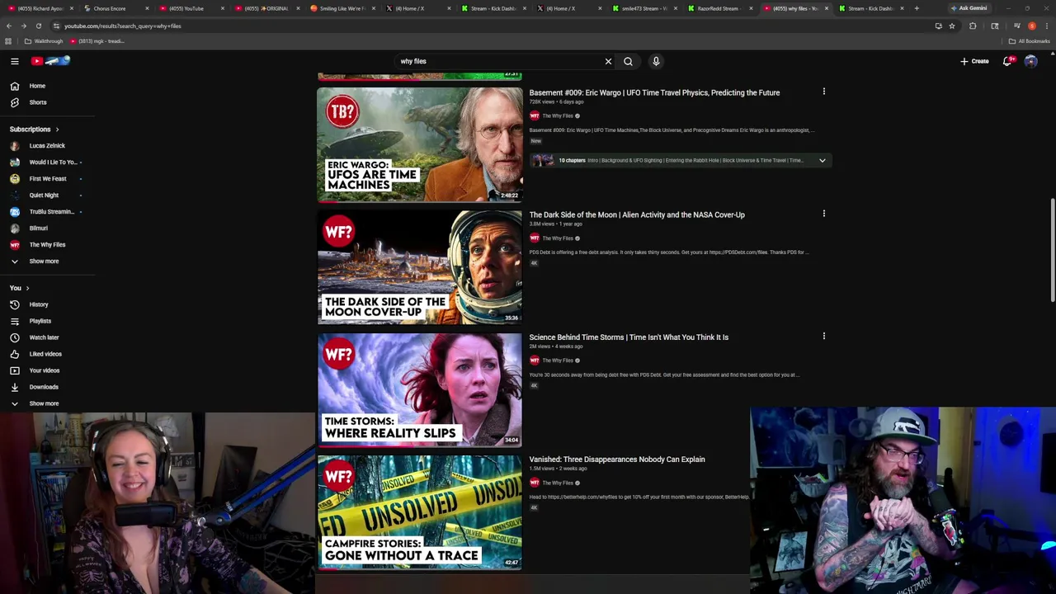
Task: Open Eric Wargo UFO Time Machines thumbnail
Action: click(x=420, y=145)
